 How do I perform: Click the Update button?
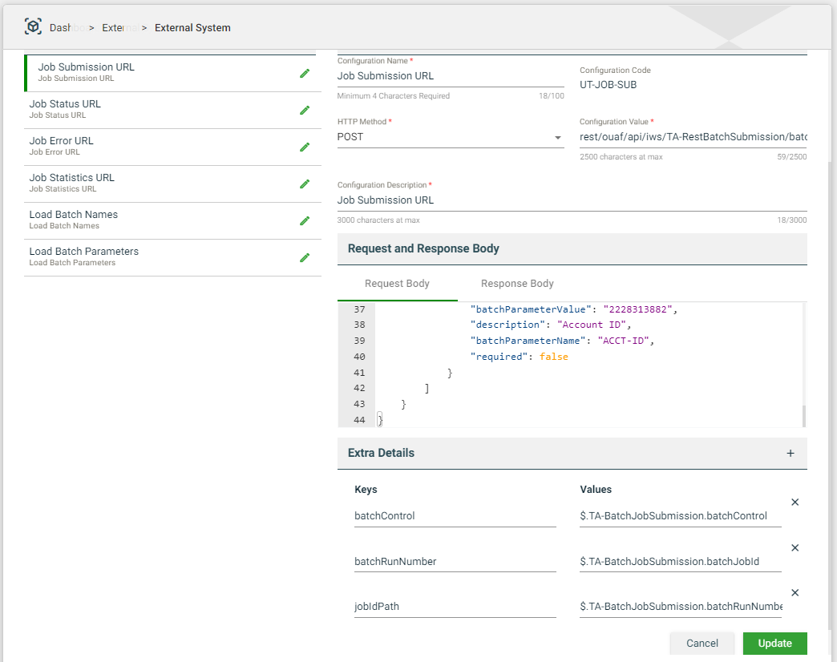pyautogui.click(x=774, y=644)
